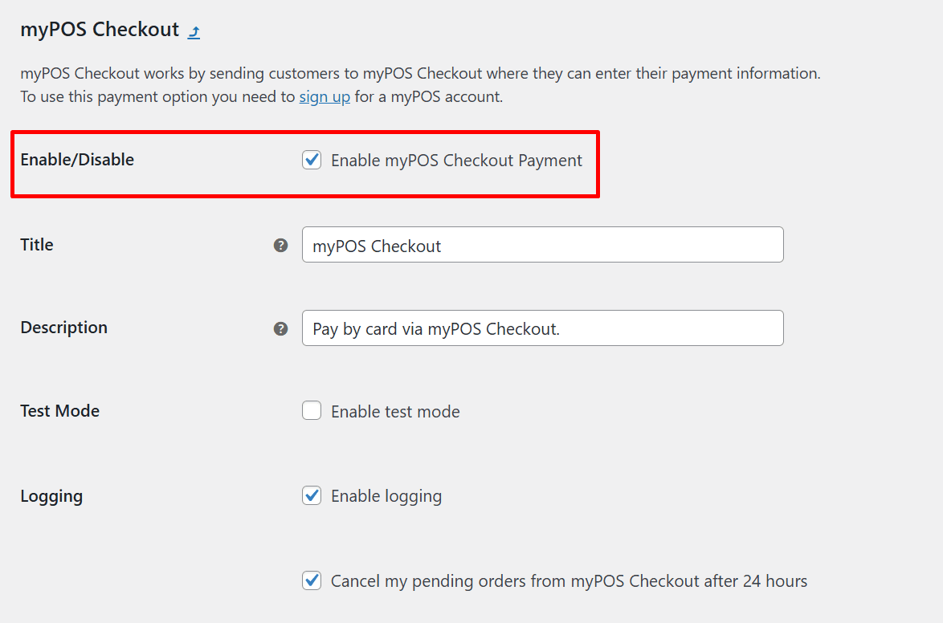Viewport: 943px width, 623px height.
Task: Click the myPOS Checkout heading
Action: 99,29
